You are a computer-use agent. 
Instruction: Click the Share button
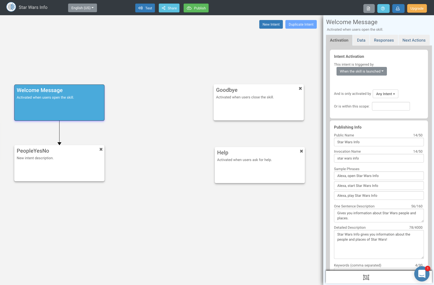tap(169, 8)
